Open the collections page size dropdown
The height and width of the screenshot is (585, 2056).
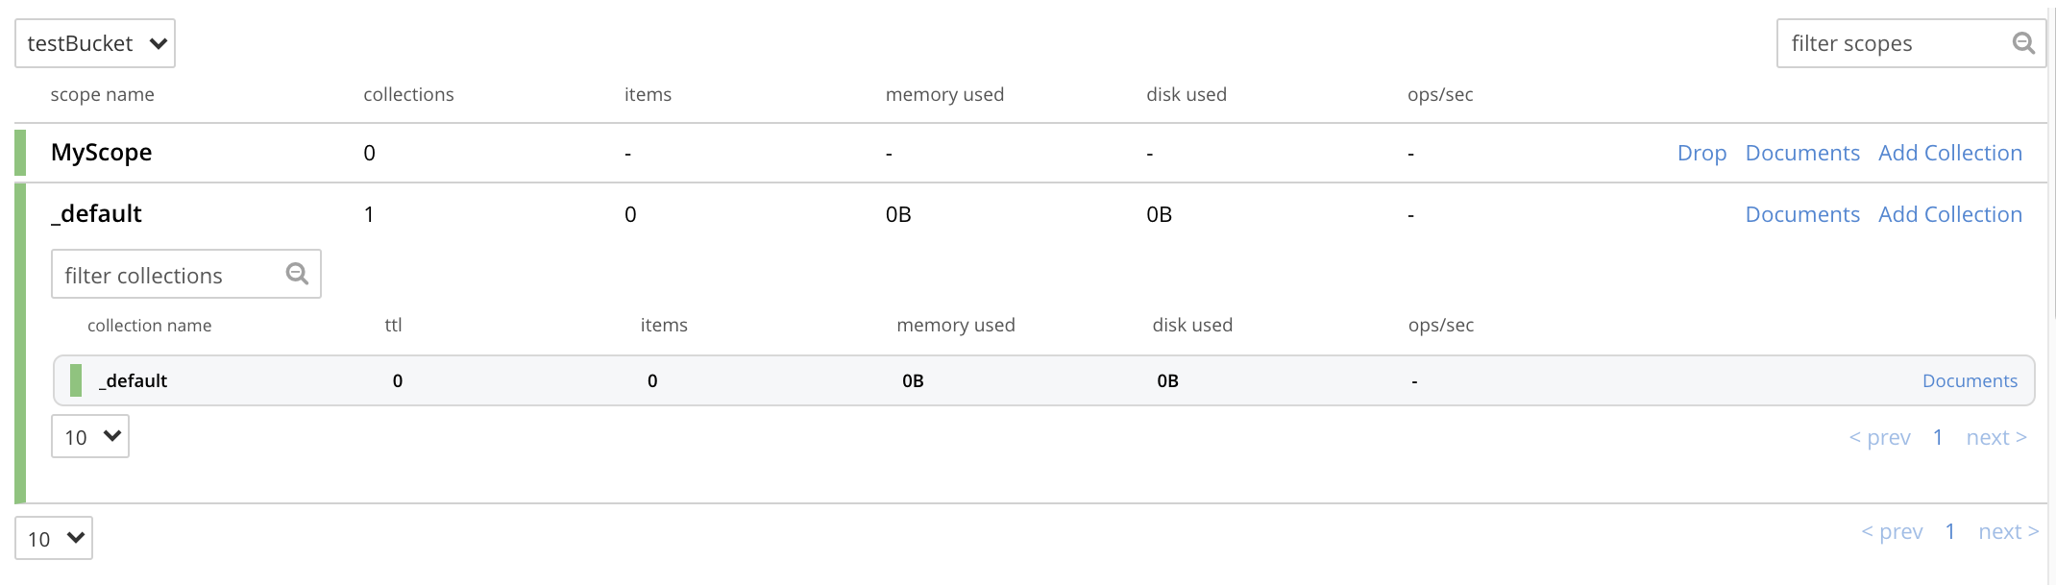[90, 437]
